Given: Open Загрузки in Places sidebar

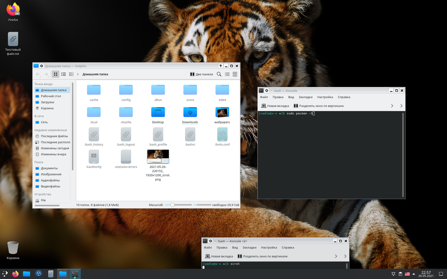Looking at the screenshot, I should pos(52,102).
